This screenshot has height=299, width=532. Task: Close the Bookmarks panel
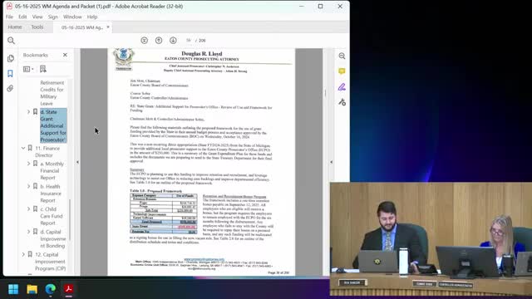[65, 55]
